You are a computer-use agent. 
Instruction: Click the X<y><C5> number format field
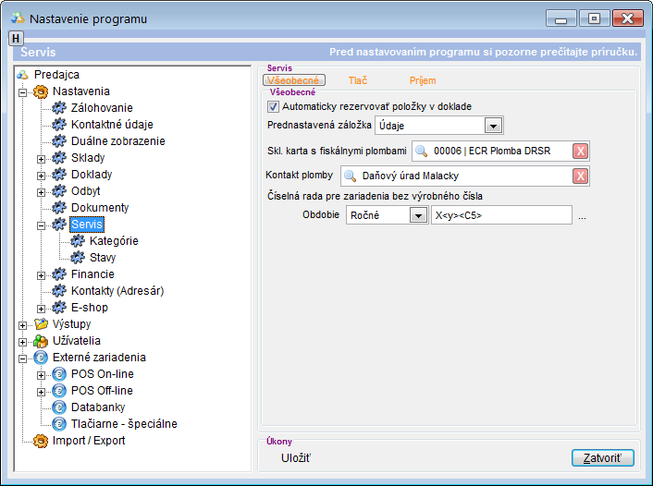500,215
